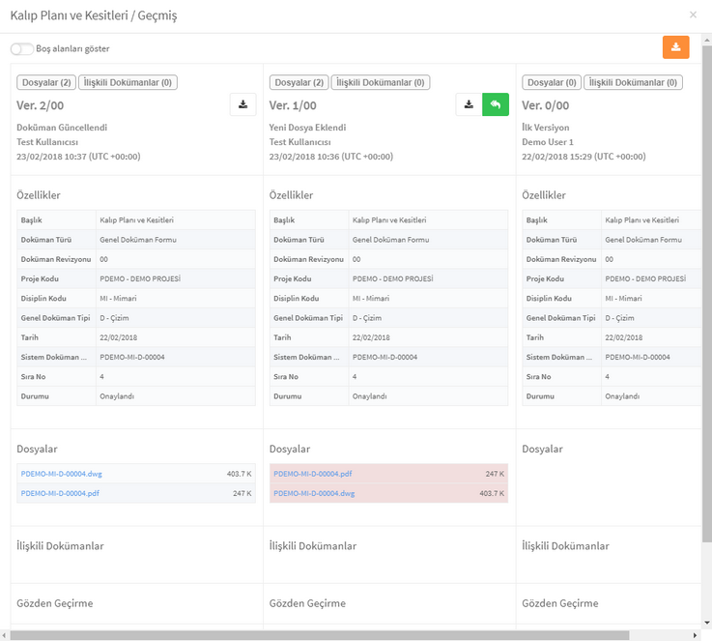Click 'Sıra No' label in Ver. 1/00 table

click(x=286, y=377)
